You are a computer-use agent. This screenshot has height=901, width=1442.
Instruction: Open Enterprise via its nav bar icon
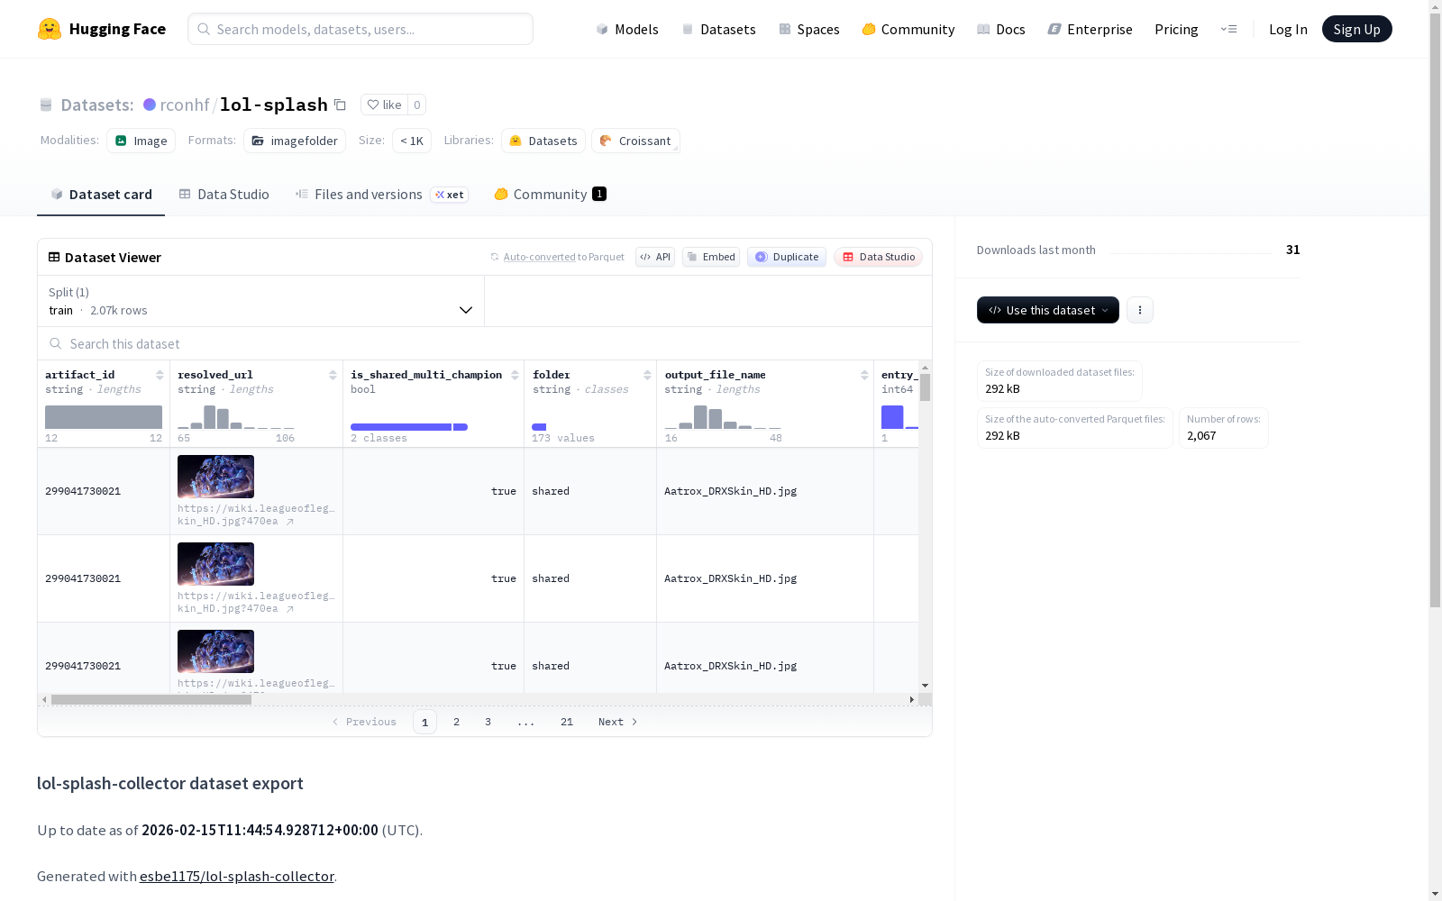click(x=1054, y=30)
